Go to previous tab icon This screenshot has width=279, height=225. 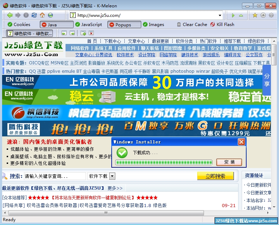(x=64, y=33)
